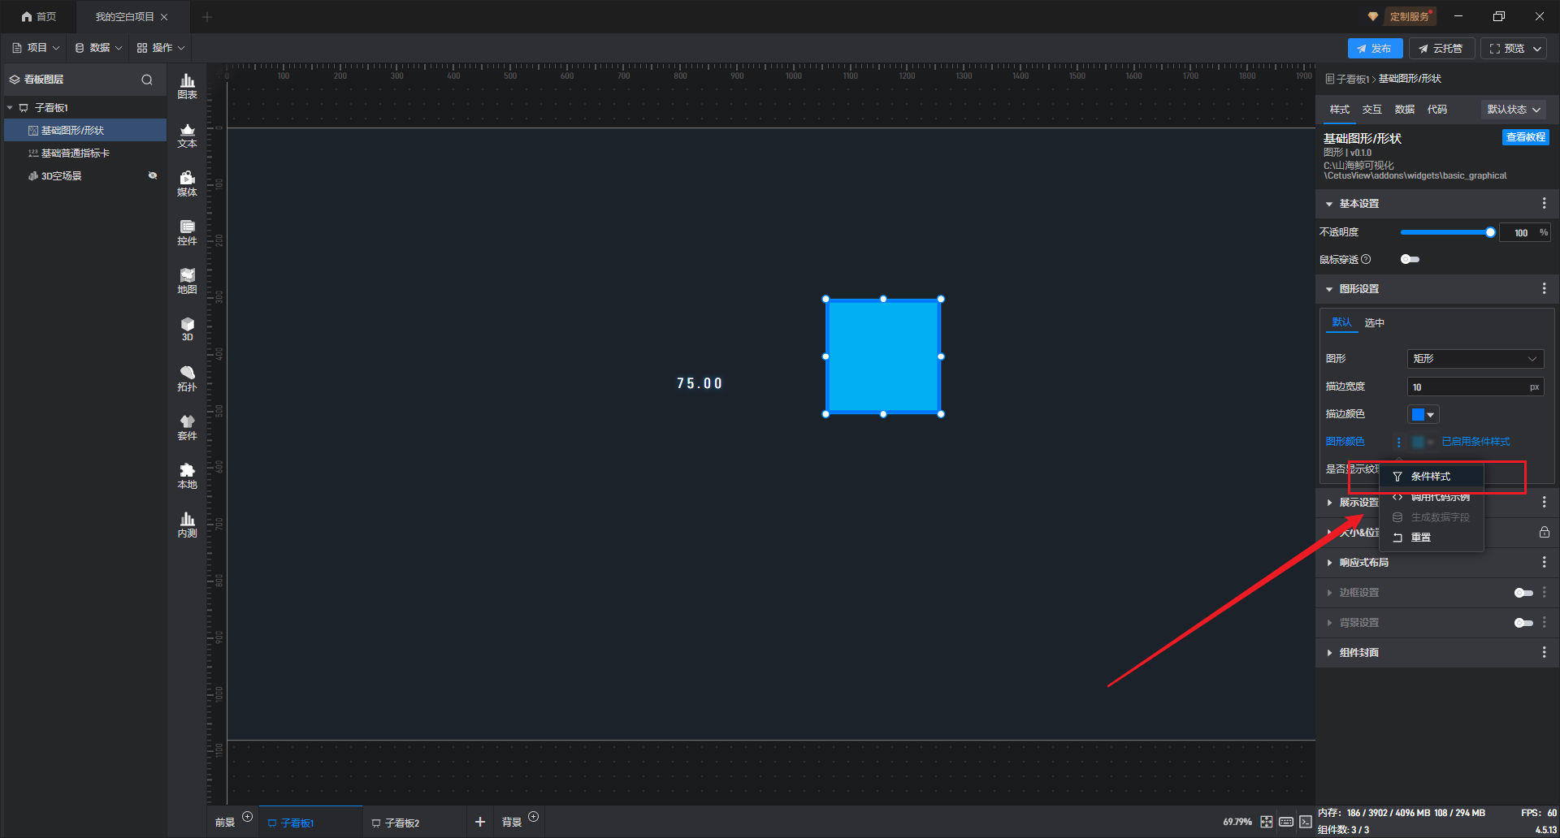Choose 条件样式 from the context menu
The image size is (1560, 838).
click(x=1430, y=477)
